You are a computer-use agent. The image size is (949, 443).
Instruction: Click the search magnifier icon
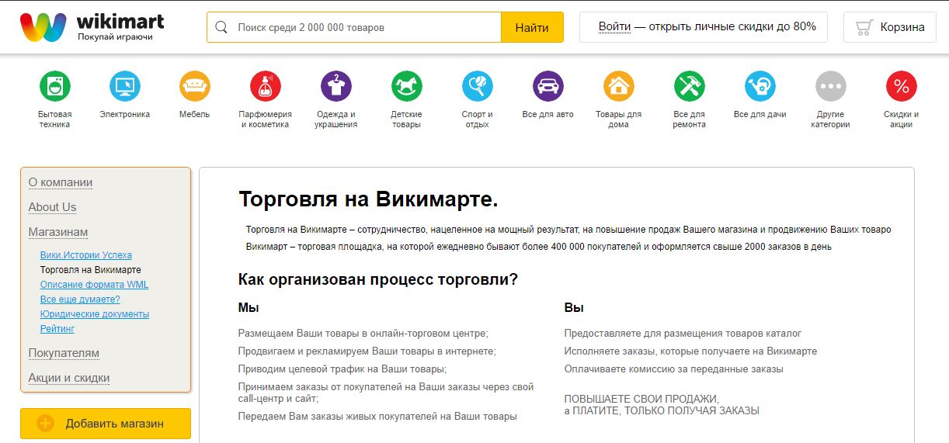tap(221, 27)
